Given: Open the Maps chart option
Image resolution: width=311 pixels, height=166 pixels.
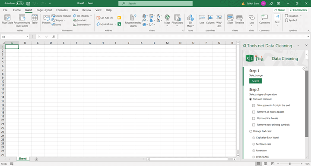Looking at the screenshot, I should click(167, 21).
